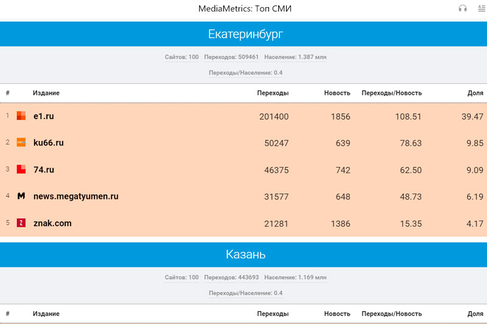Click the e1.ru site logo icon
The width and height of the screenshot is (487, 324).
(21, 115)
